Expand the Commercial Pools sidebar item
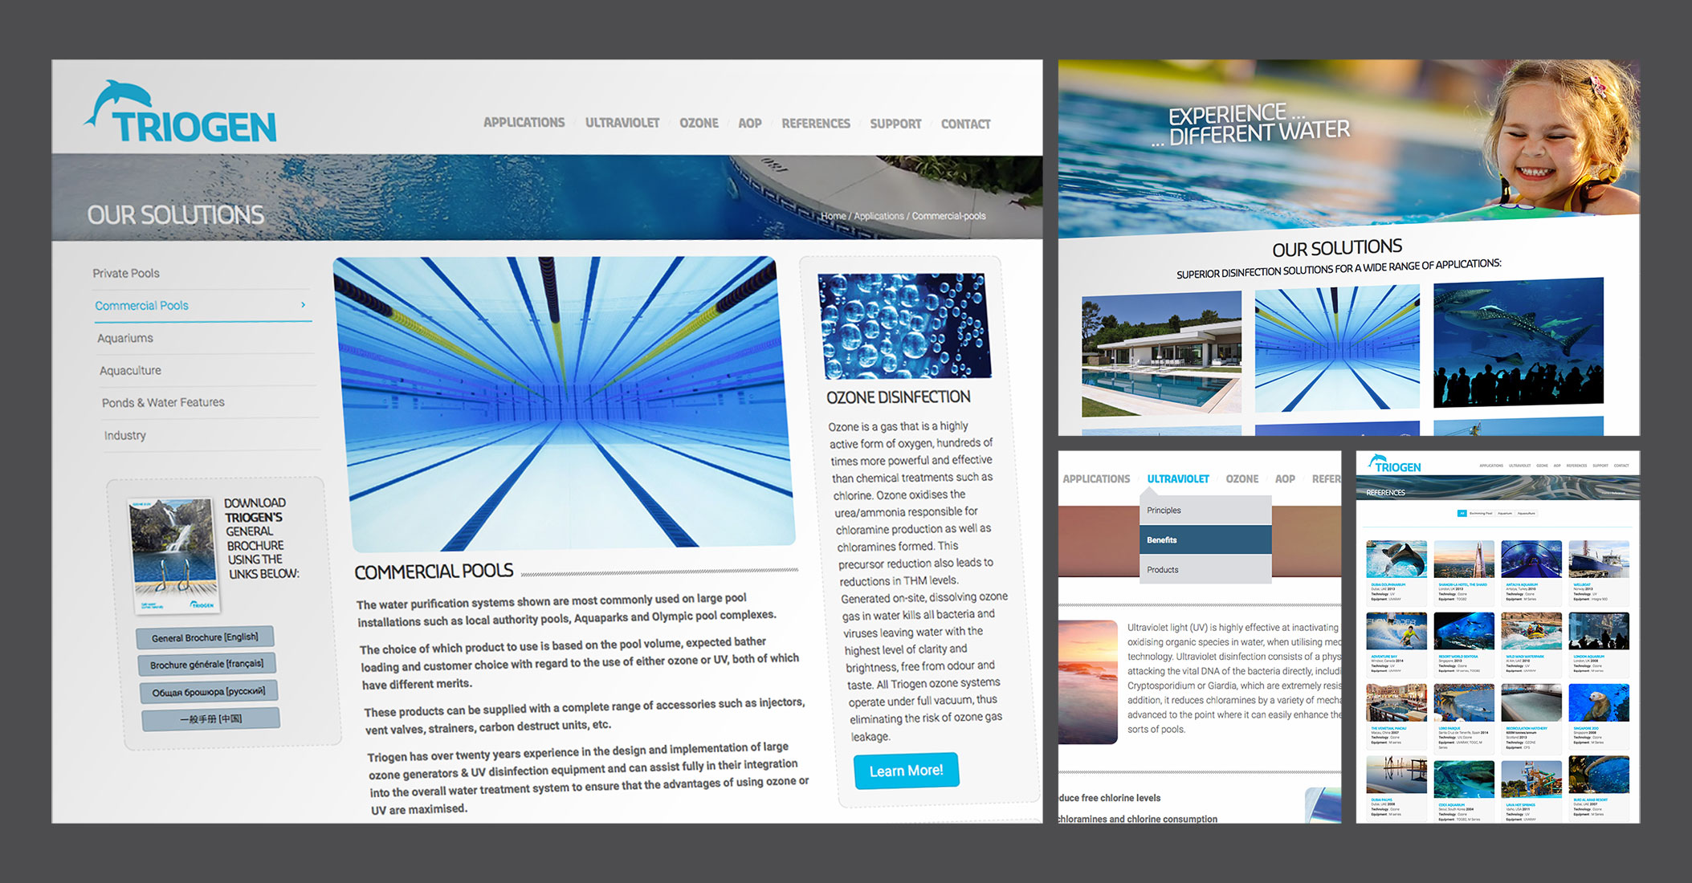 pyautogui.click(x=301, y=304)
